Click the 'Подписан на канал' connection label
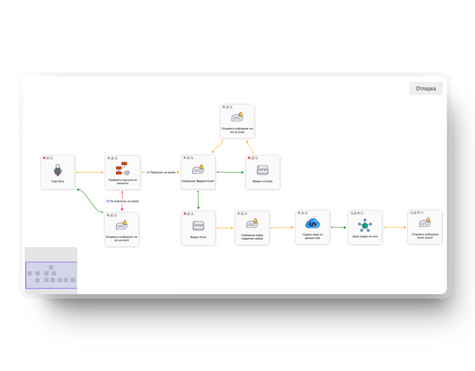Image resolution: width=475 pixels, height=371 pixels. pyautogui.click(x=163, y=172)
